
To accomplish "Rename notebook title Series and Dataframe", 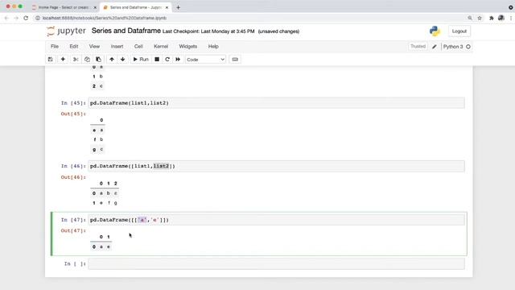I will [126, 31].
